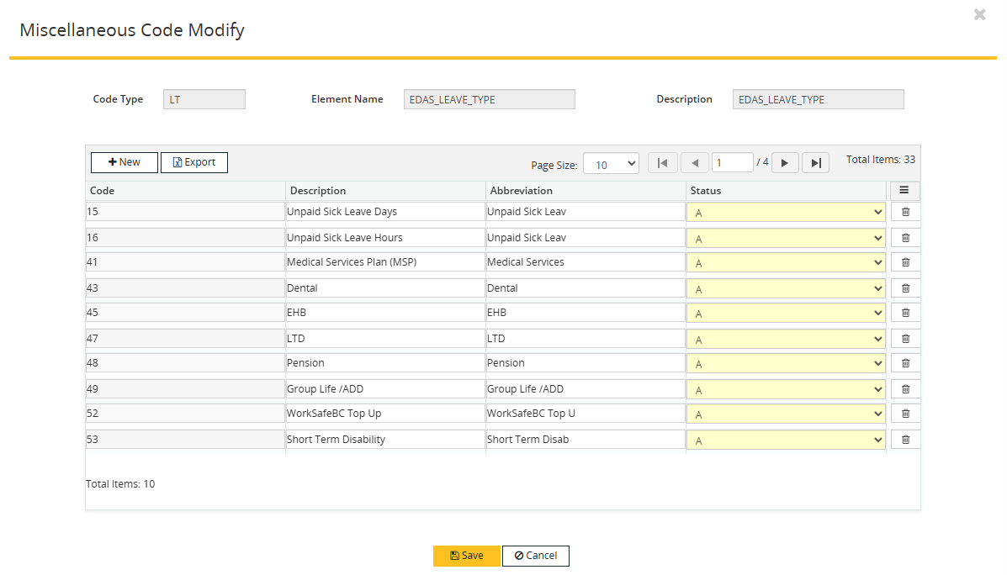This screenshot has width=1007, height=575.
Task: Delete the LTD code entry
Action: pos(904,338)
